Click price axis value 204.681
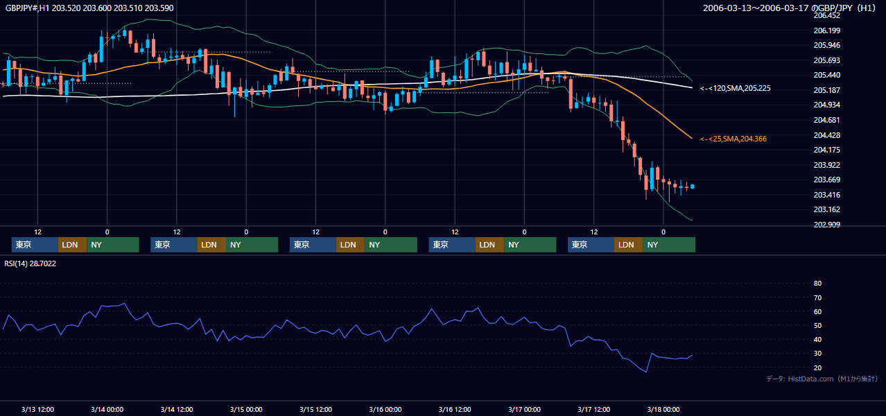This screenshot has height=416, width=886. [x=827, y=120]
